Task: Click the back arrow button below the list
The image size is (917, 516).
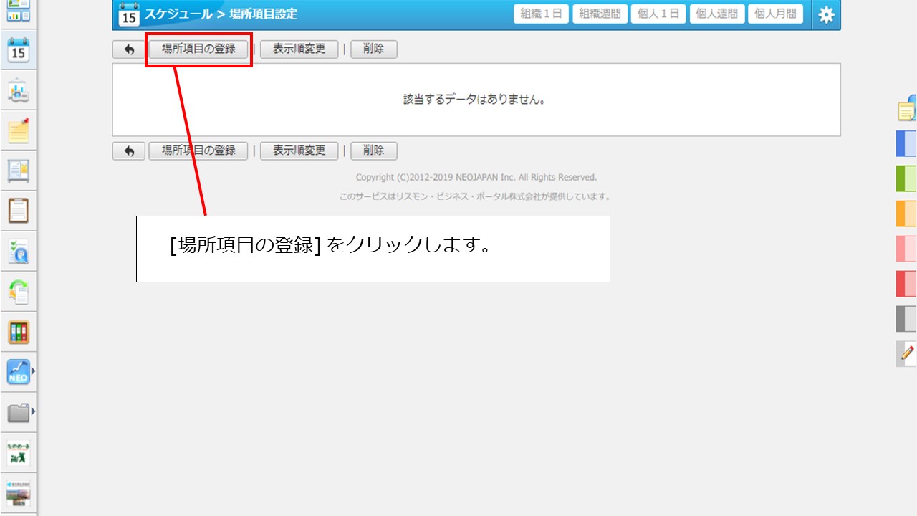Action: pos(129,150)
